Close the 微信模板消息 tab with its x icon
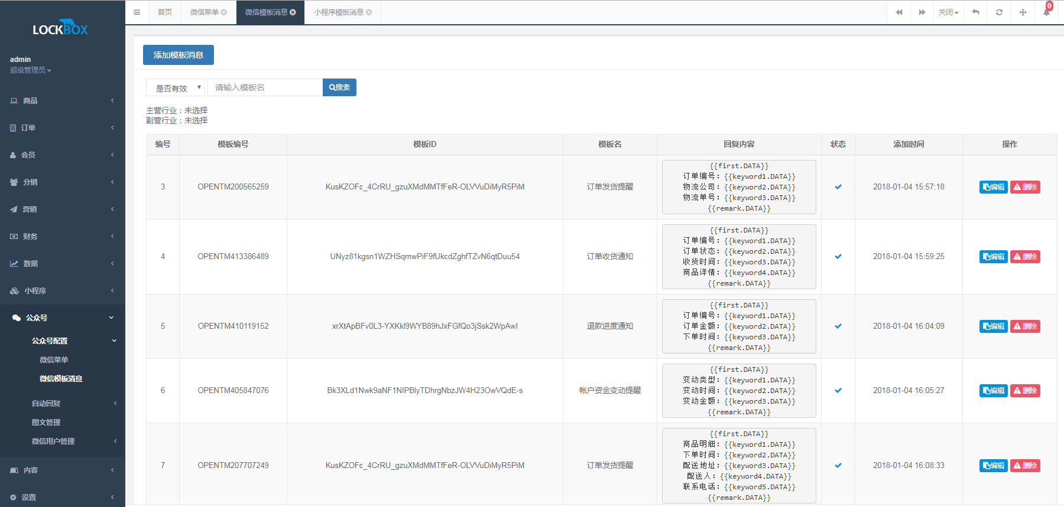 pyautogui.click(x=293, y=12)
